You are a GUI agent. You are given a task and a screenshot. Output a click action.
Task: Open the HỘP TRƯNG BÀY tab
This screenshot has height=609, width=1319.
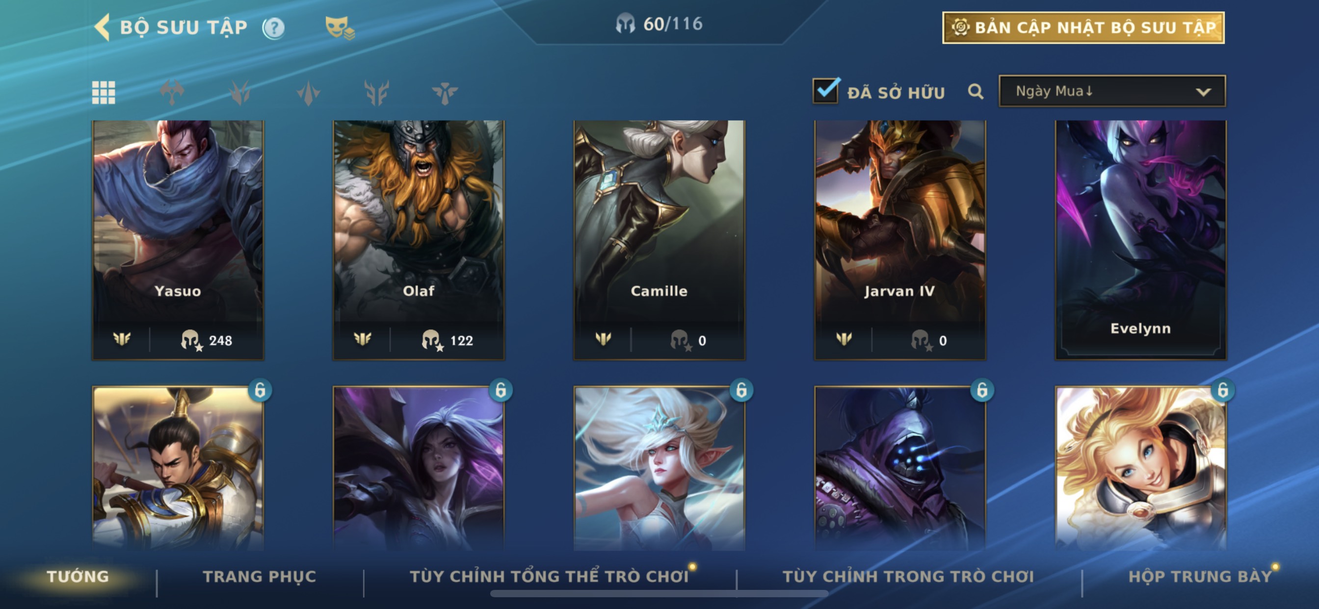tap(1200, 577)
